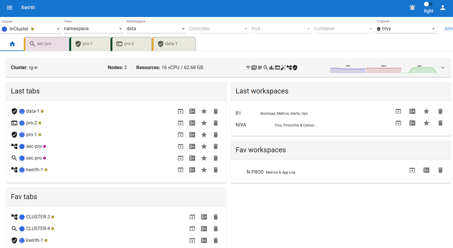Expand the cluster info panel chevron

(443, 68)
